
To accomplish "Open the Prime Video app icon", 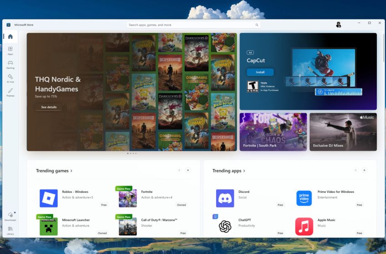I will pyautogui.click(x=304, y=198).
